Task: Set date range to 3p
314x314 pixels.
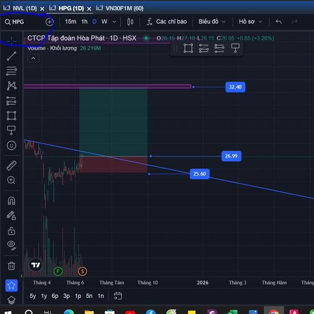Action: pyautogui.click(x=66, y=296)
